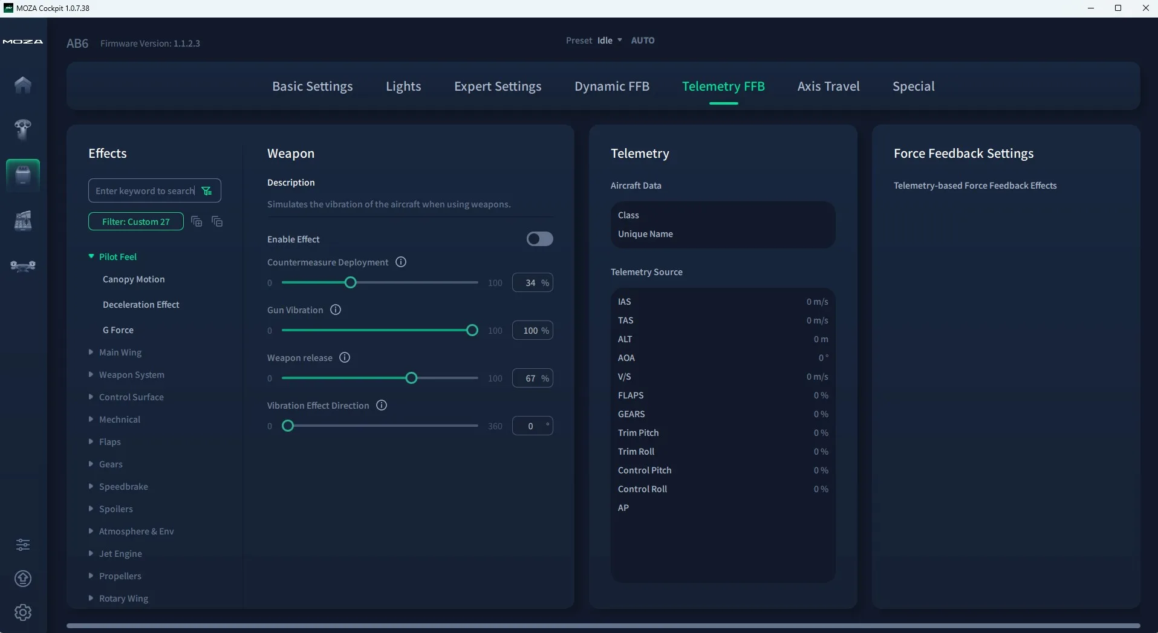
Task: Click the Filter: Custom 27 button
Action: click(136, 222)
